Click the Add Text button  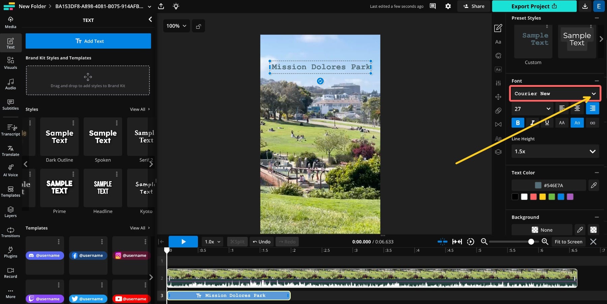click(88, 41)
